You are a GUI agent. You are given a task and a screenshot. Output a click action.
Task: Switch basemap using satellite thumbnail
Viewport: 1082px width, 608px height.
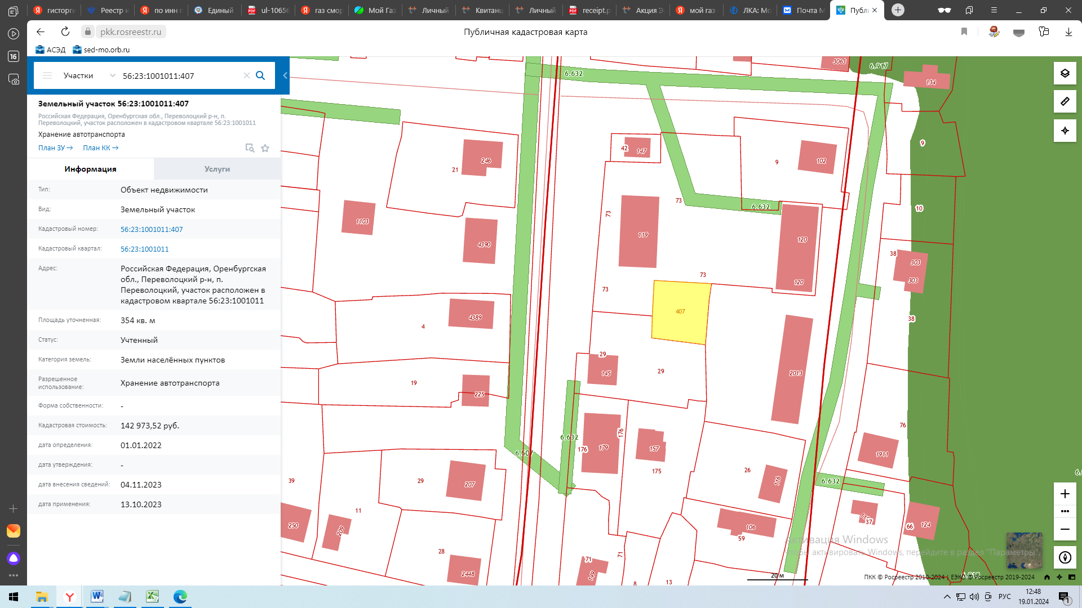tap(1024, 550)
